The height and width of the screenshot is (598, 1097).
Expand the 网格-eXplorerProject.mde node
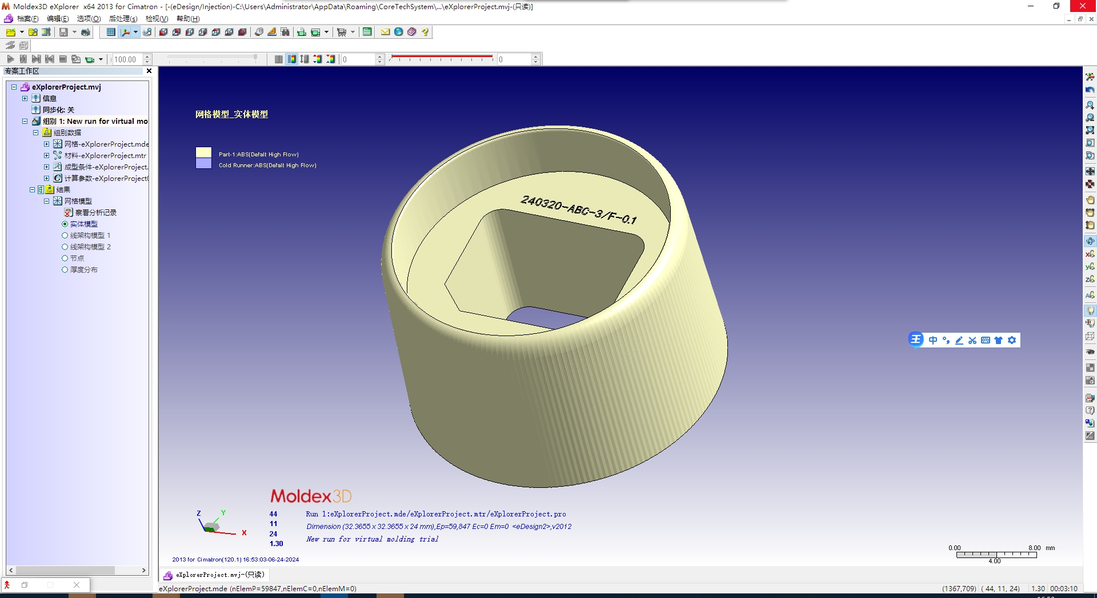point(47,144)
